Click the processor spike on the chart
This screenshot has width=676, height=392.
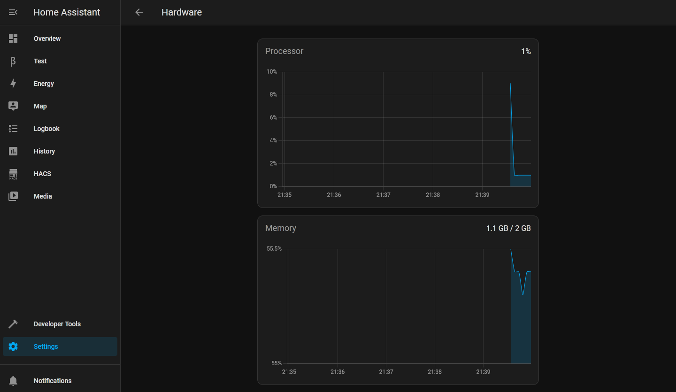(x=511, y=85)
